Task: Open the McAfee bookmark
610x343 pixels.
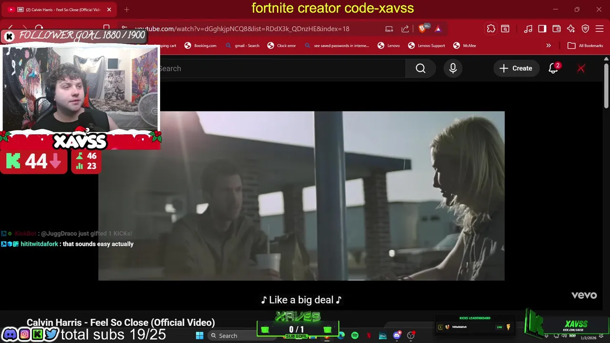Action: point(465,46)
